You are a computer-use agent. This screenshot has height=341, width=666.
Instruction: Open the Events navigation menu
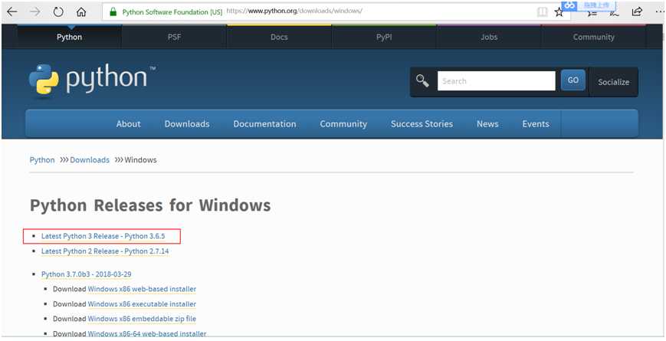(536, 124)
